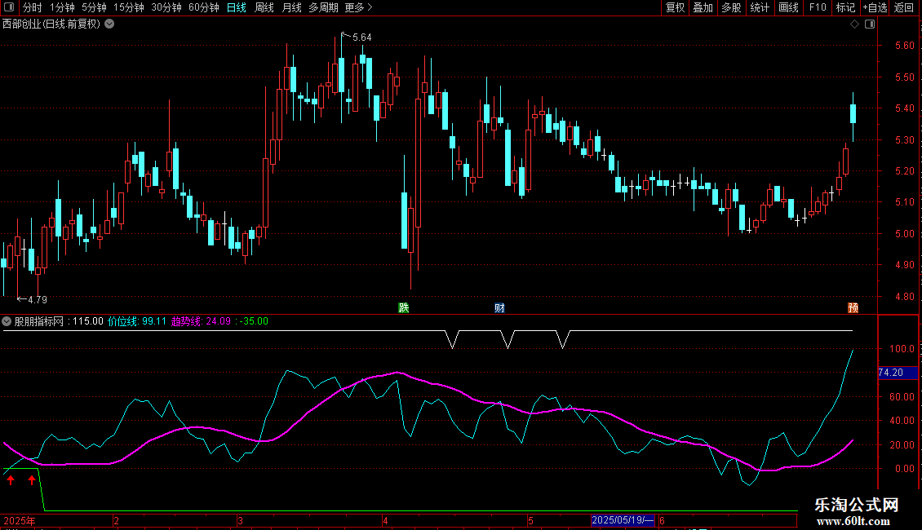The height and width of the screenshot is (530, 922).
Task: Select the 5分钟 period
Action: tap(94, 7)
